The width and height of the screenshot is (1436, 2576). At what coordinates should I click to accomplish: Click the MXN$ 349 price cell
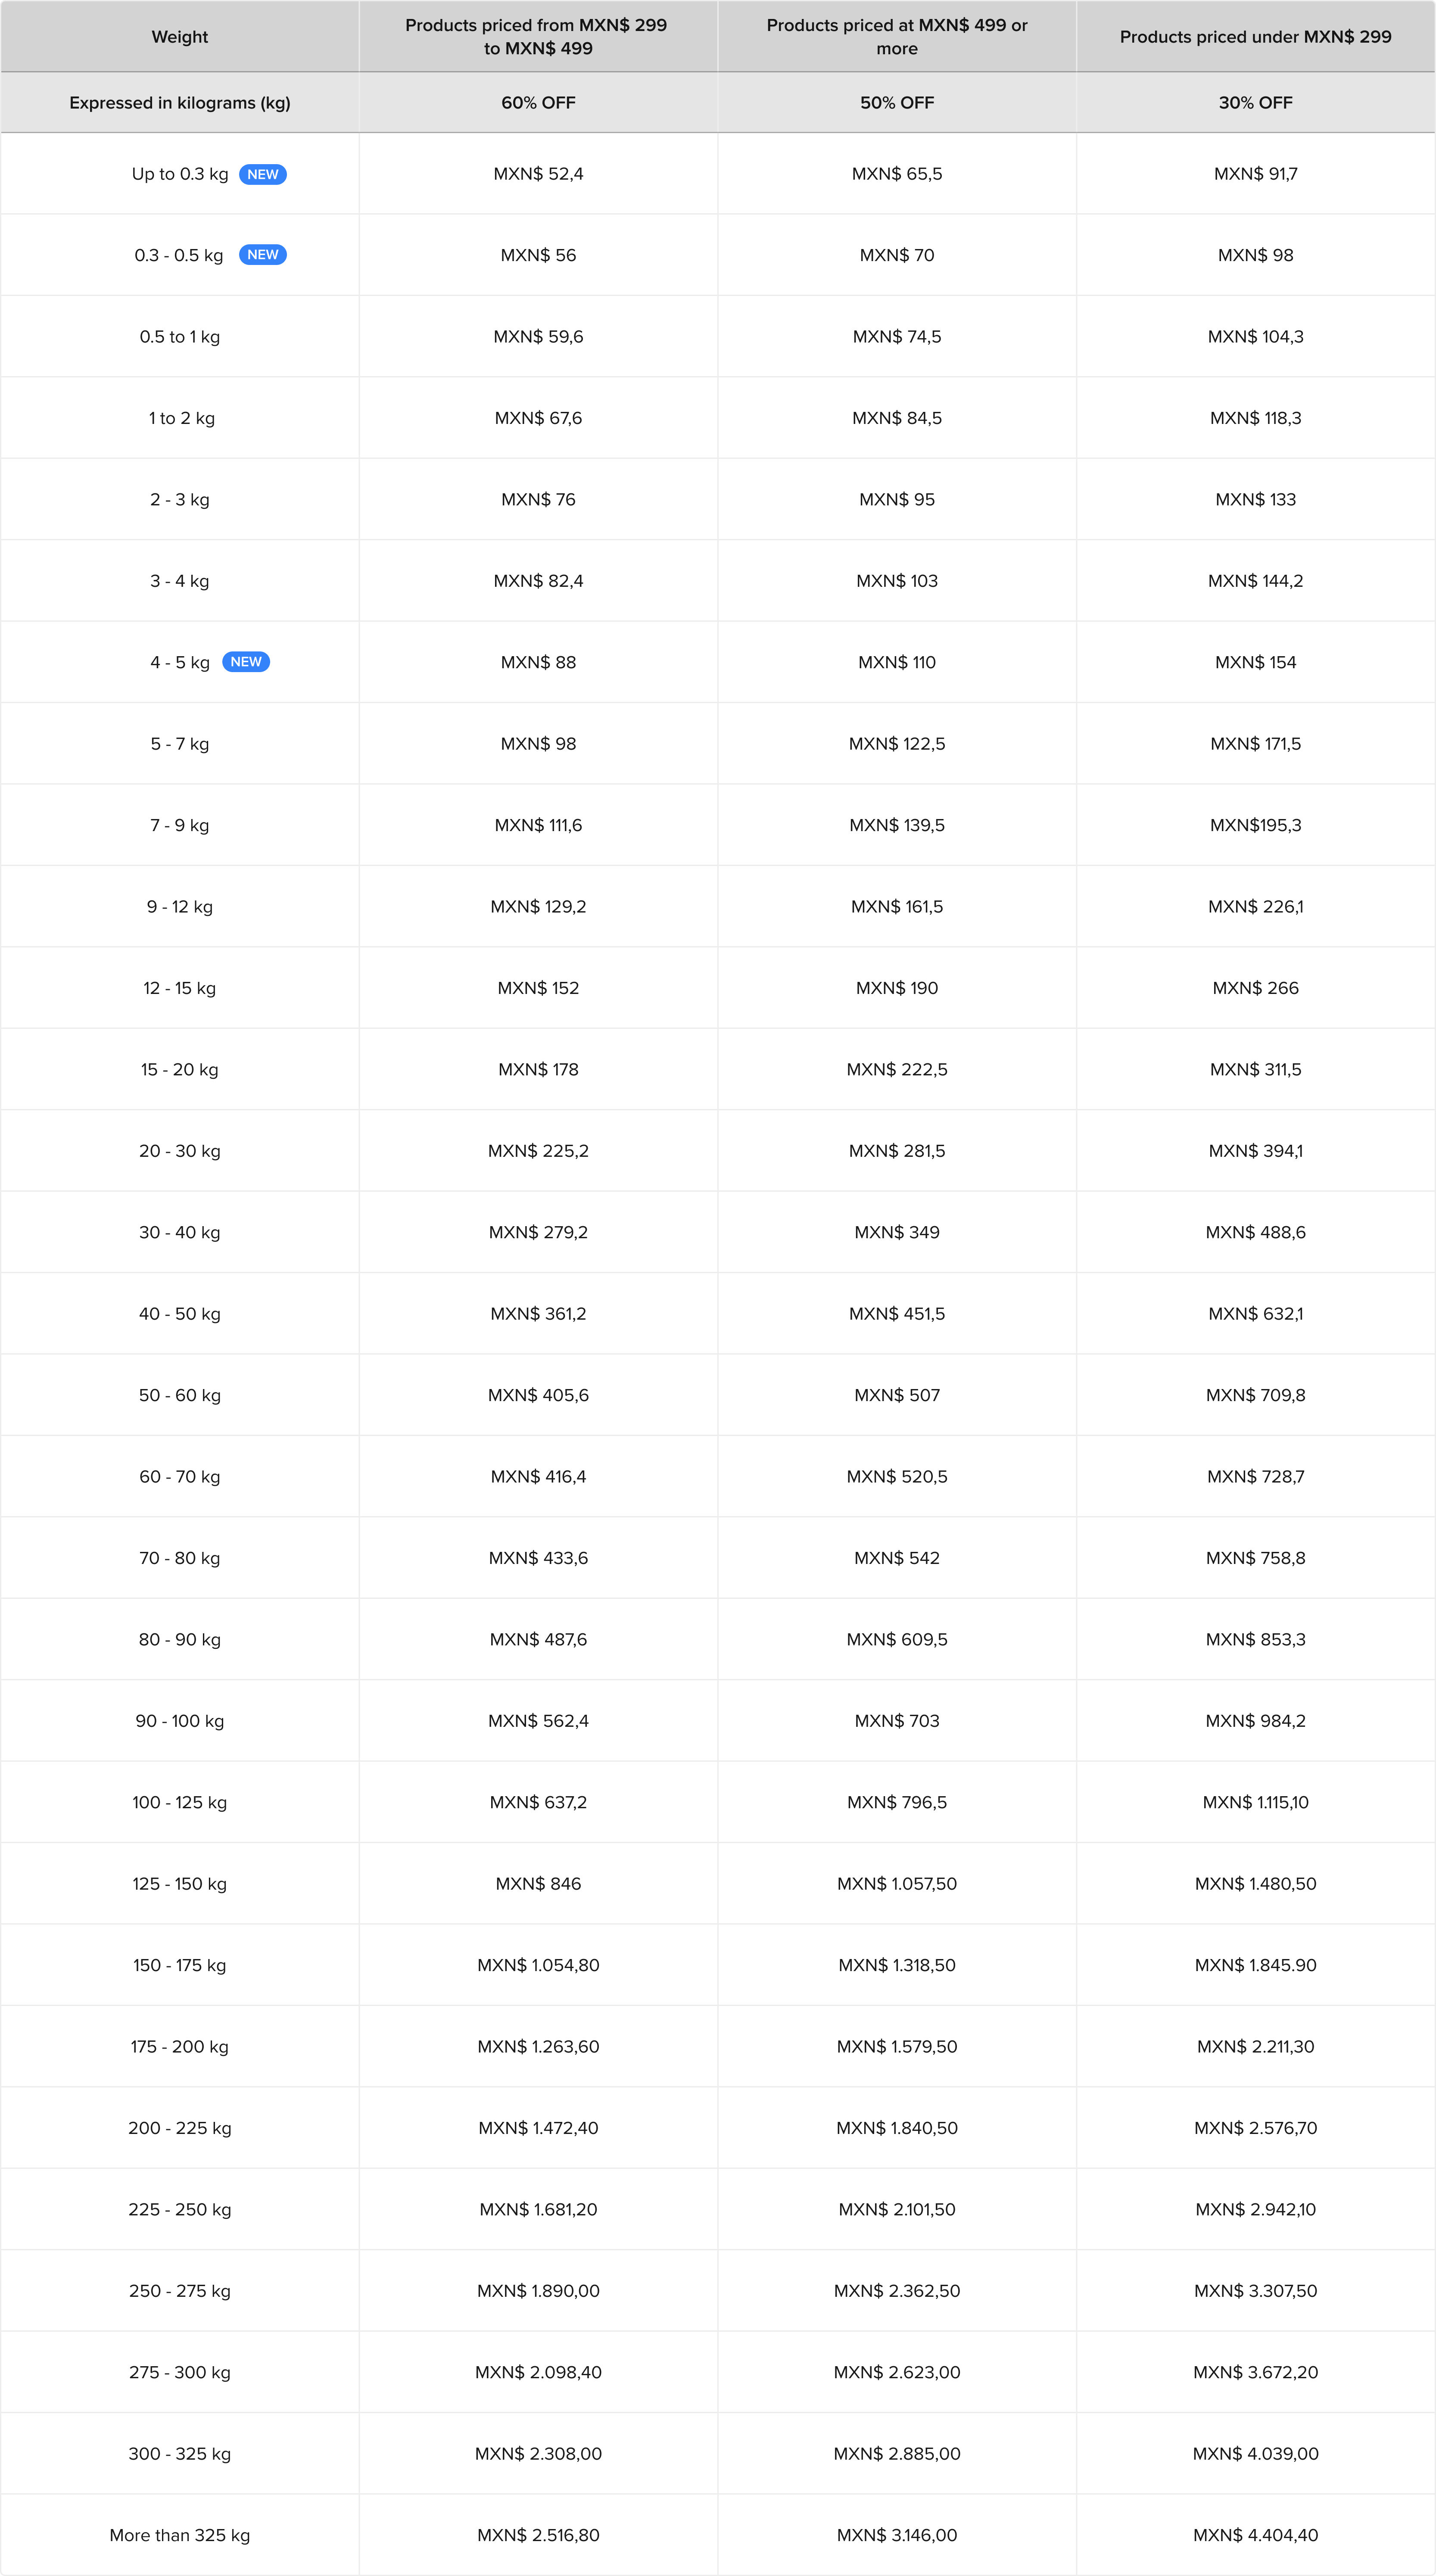coord(897,1233)
